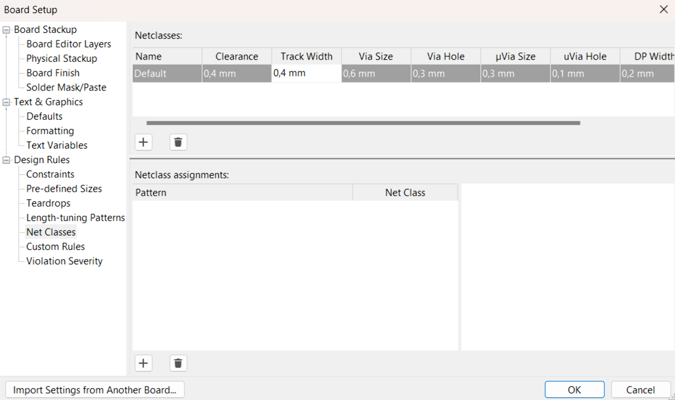Select the Default Via Size cell

coord(375,74)
